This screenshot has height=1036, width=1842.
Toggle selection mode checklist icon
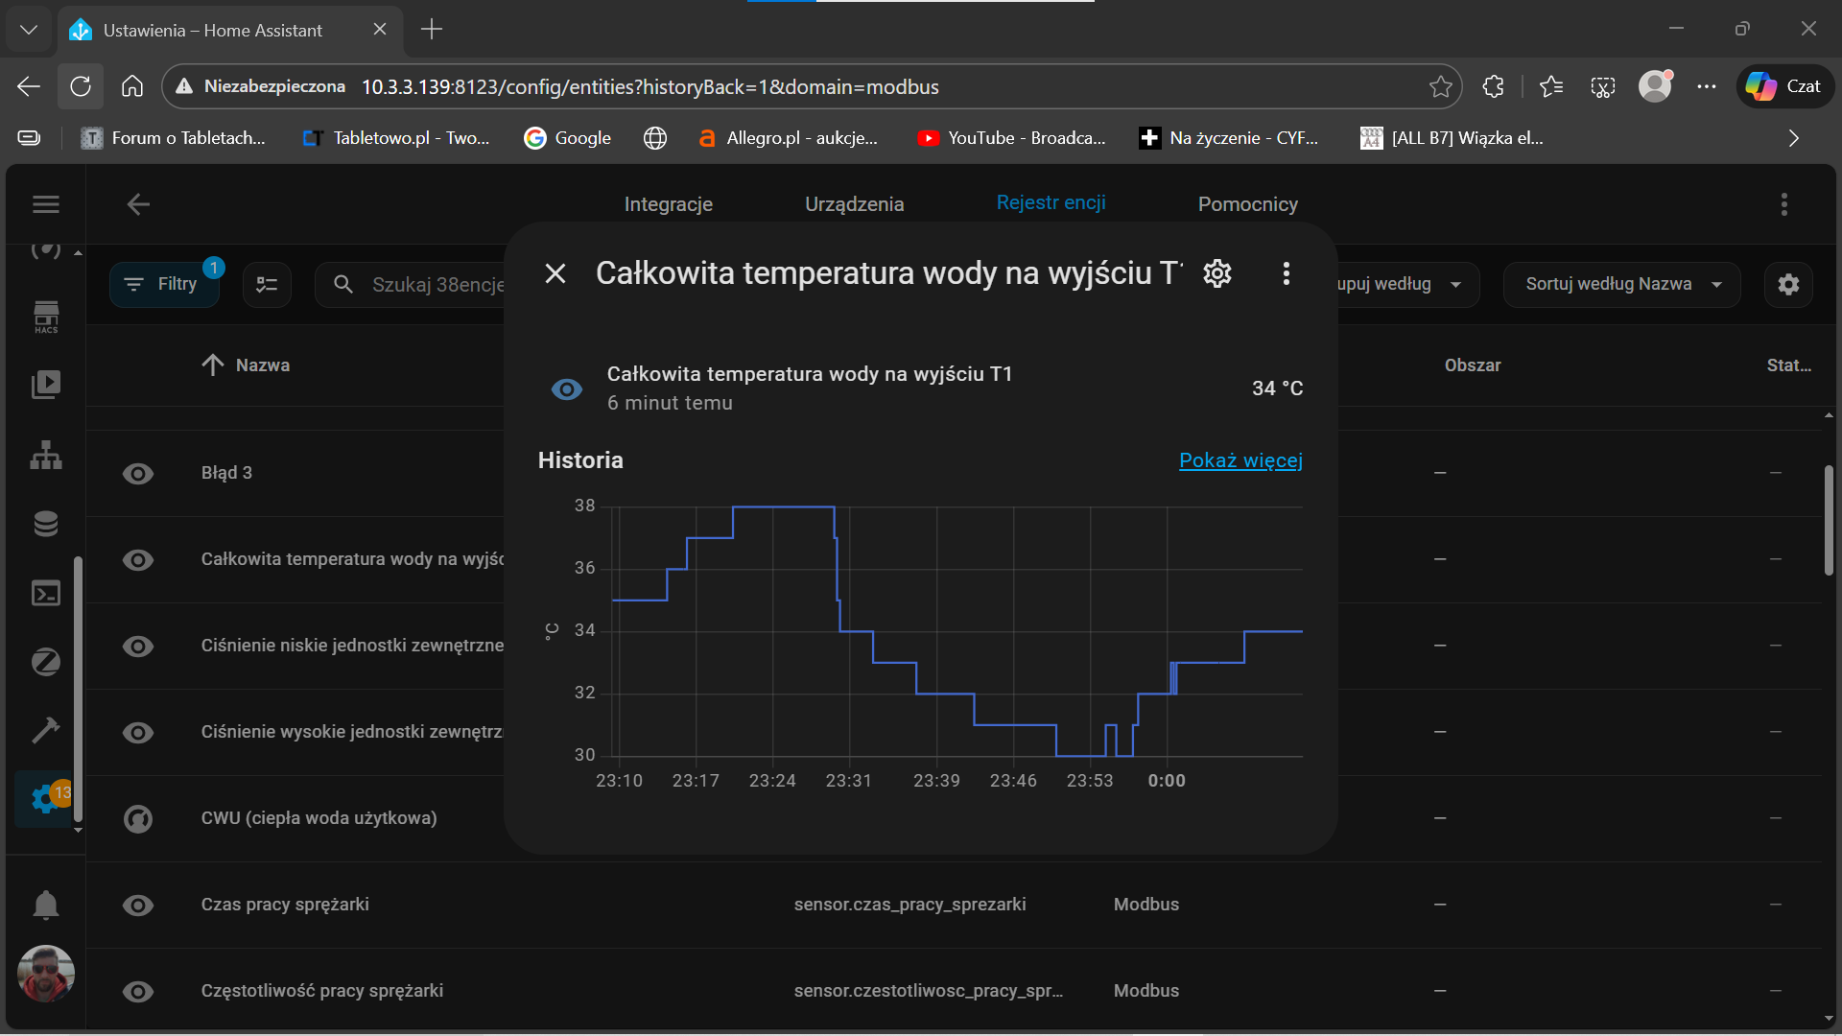pyautogui.click(x=267, y=285)
